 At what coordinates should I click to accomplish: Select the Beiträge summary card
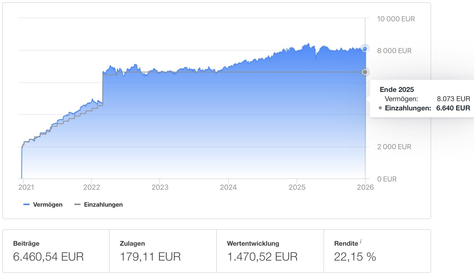56,251
